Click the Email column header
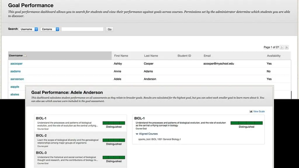299x168 pixels. click(207, 56)
